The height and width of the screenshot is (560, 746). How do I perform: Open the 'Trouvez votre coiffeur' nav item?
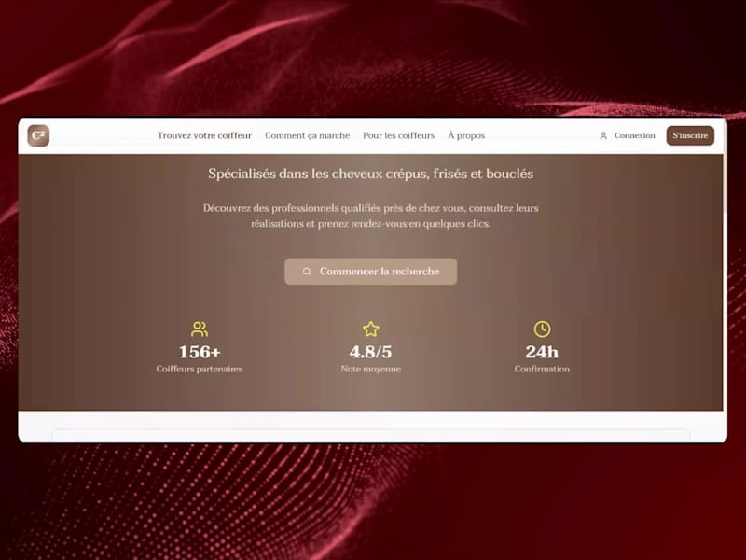pos(205,135)
